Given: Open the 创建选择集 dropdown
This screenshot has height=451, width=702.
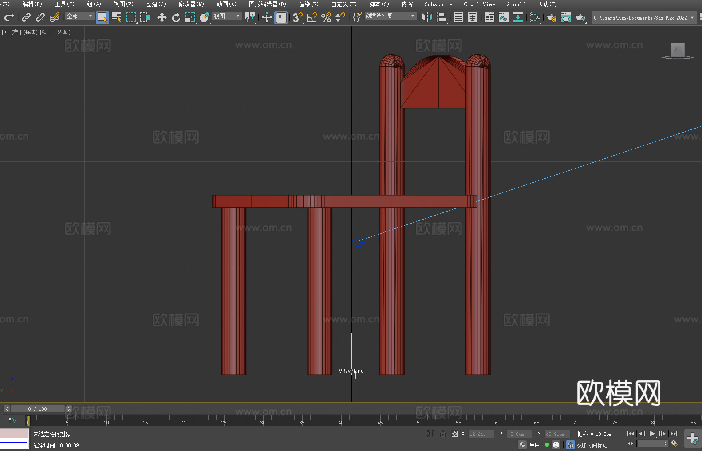Looking at the screenshot, I should point(390,16).
